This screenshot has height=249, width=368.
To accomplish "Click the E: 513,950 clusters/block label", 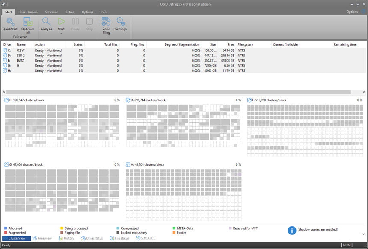I will [x=269, y=100].
